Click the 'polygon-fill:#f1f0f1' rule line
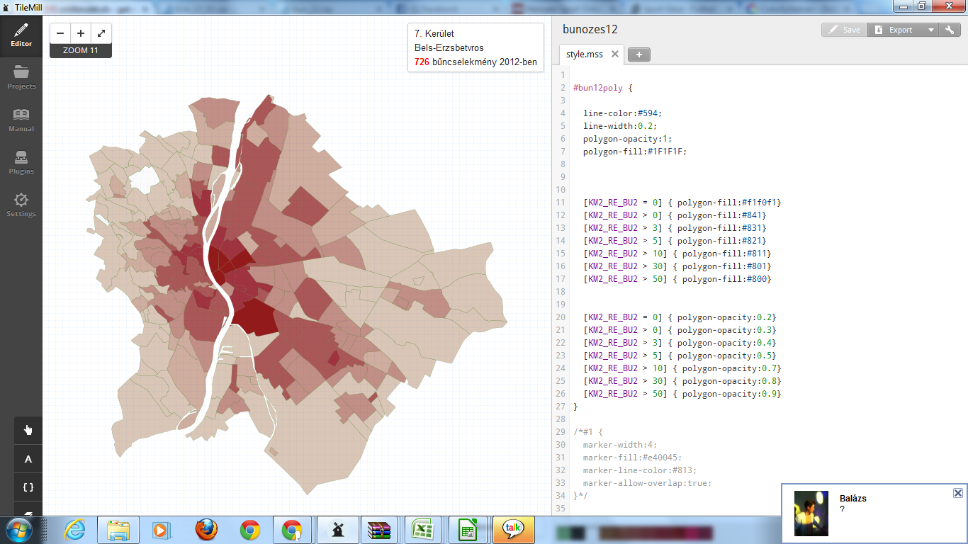This screenshot has width=968, height=544. [682, 203]
